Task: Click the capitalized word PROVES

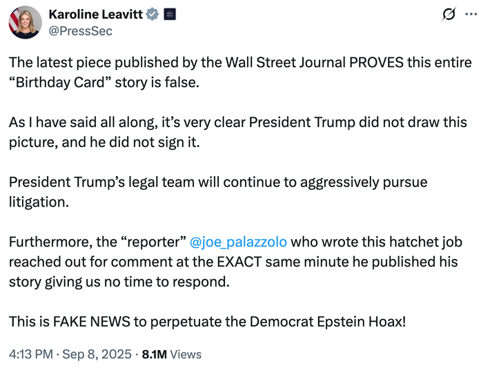Action: pyautogui.click(x=376, y=63)
